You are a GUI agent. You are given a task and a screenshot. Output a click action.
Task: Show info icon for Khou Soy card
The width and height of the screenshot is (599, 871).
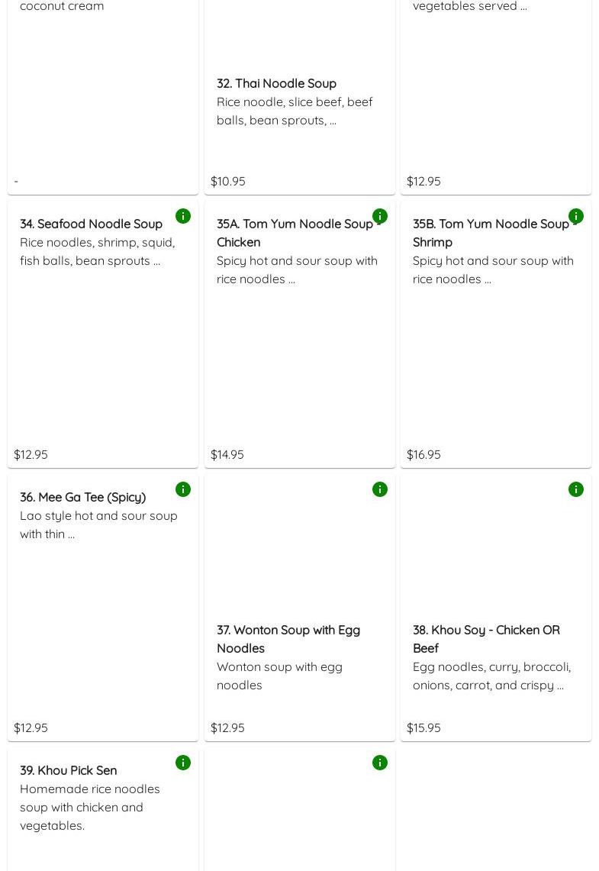[x=576, y=489]
